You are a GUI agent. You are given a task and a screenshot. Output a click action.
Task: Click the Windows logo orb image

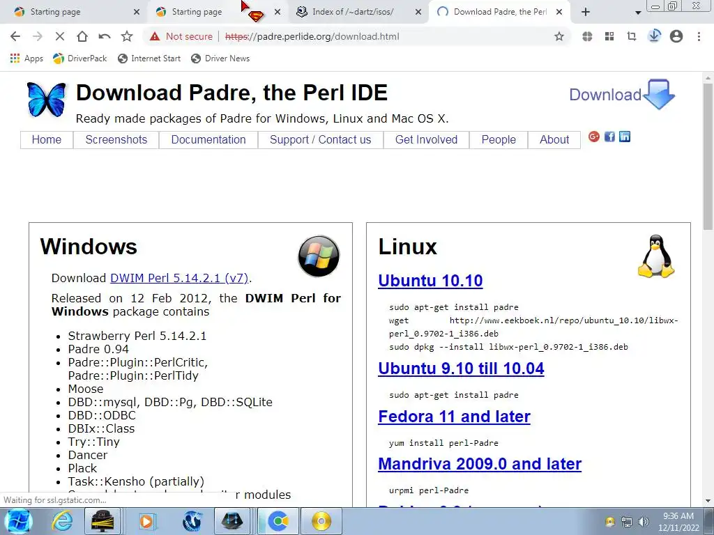pos(319,256)
